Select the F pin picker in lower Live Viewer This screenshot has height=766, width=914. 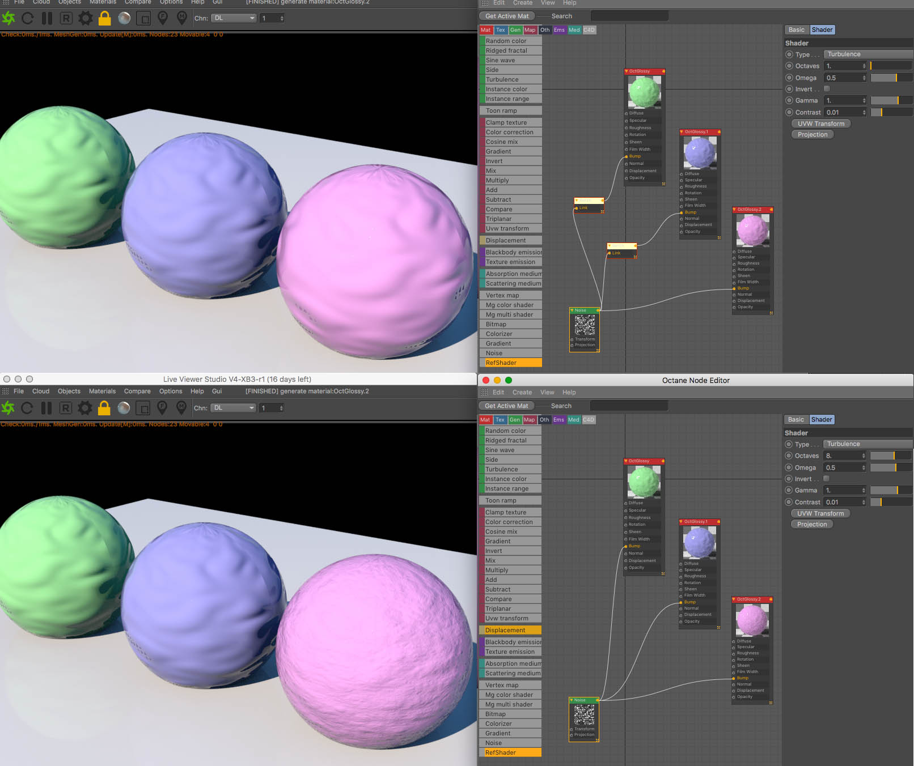click(162, 408)
